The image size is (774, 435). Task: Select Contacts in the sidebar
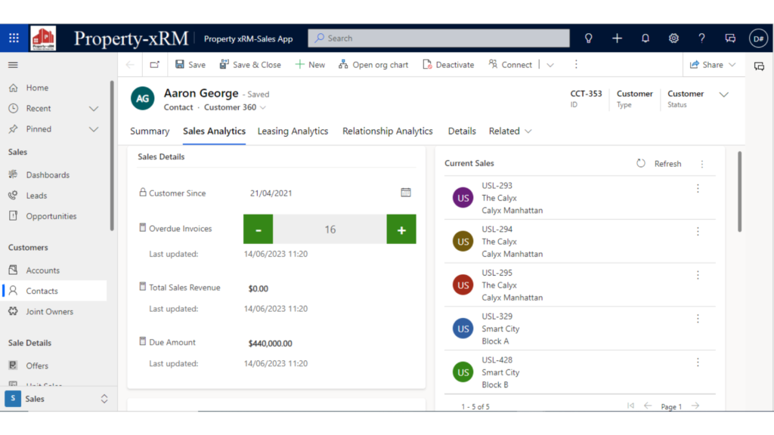pos(54,291)
